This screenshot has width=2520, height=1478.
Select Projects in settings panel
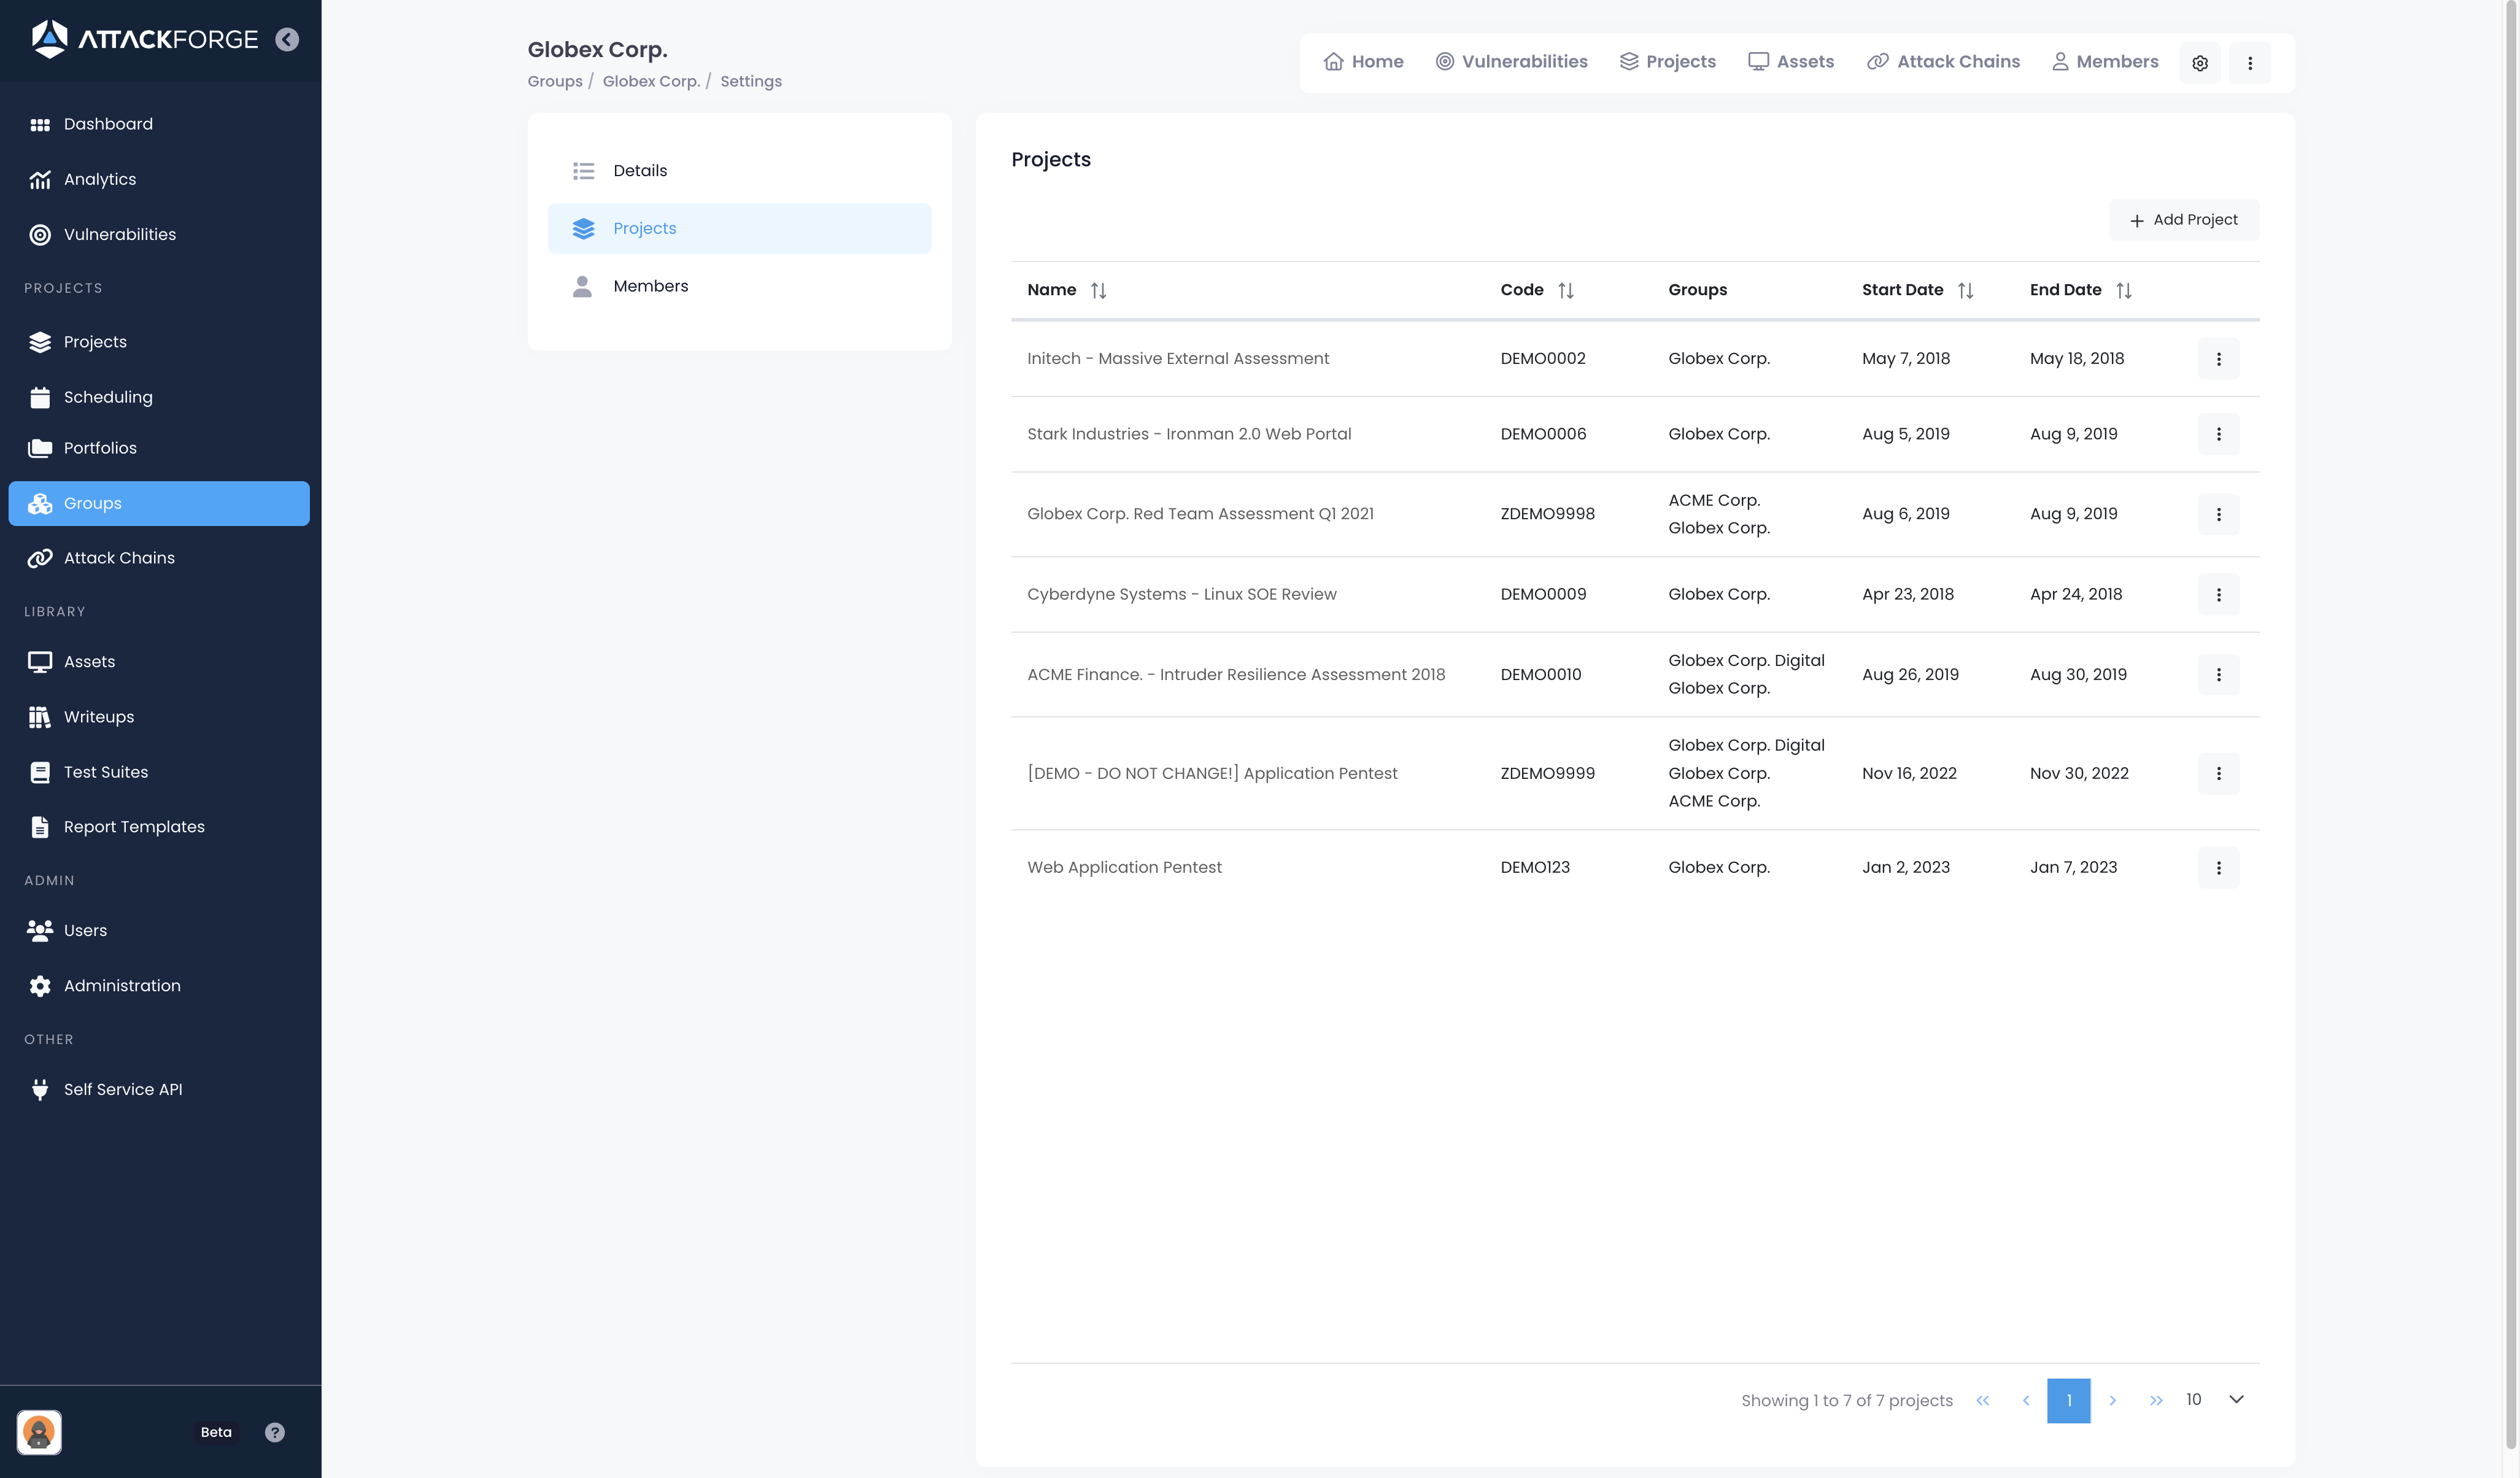[x=739, y=228]
